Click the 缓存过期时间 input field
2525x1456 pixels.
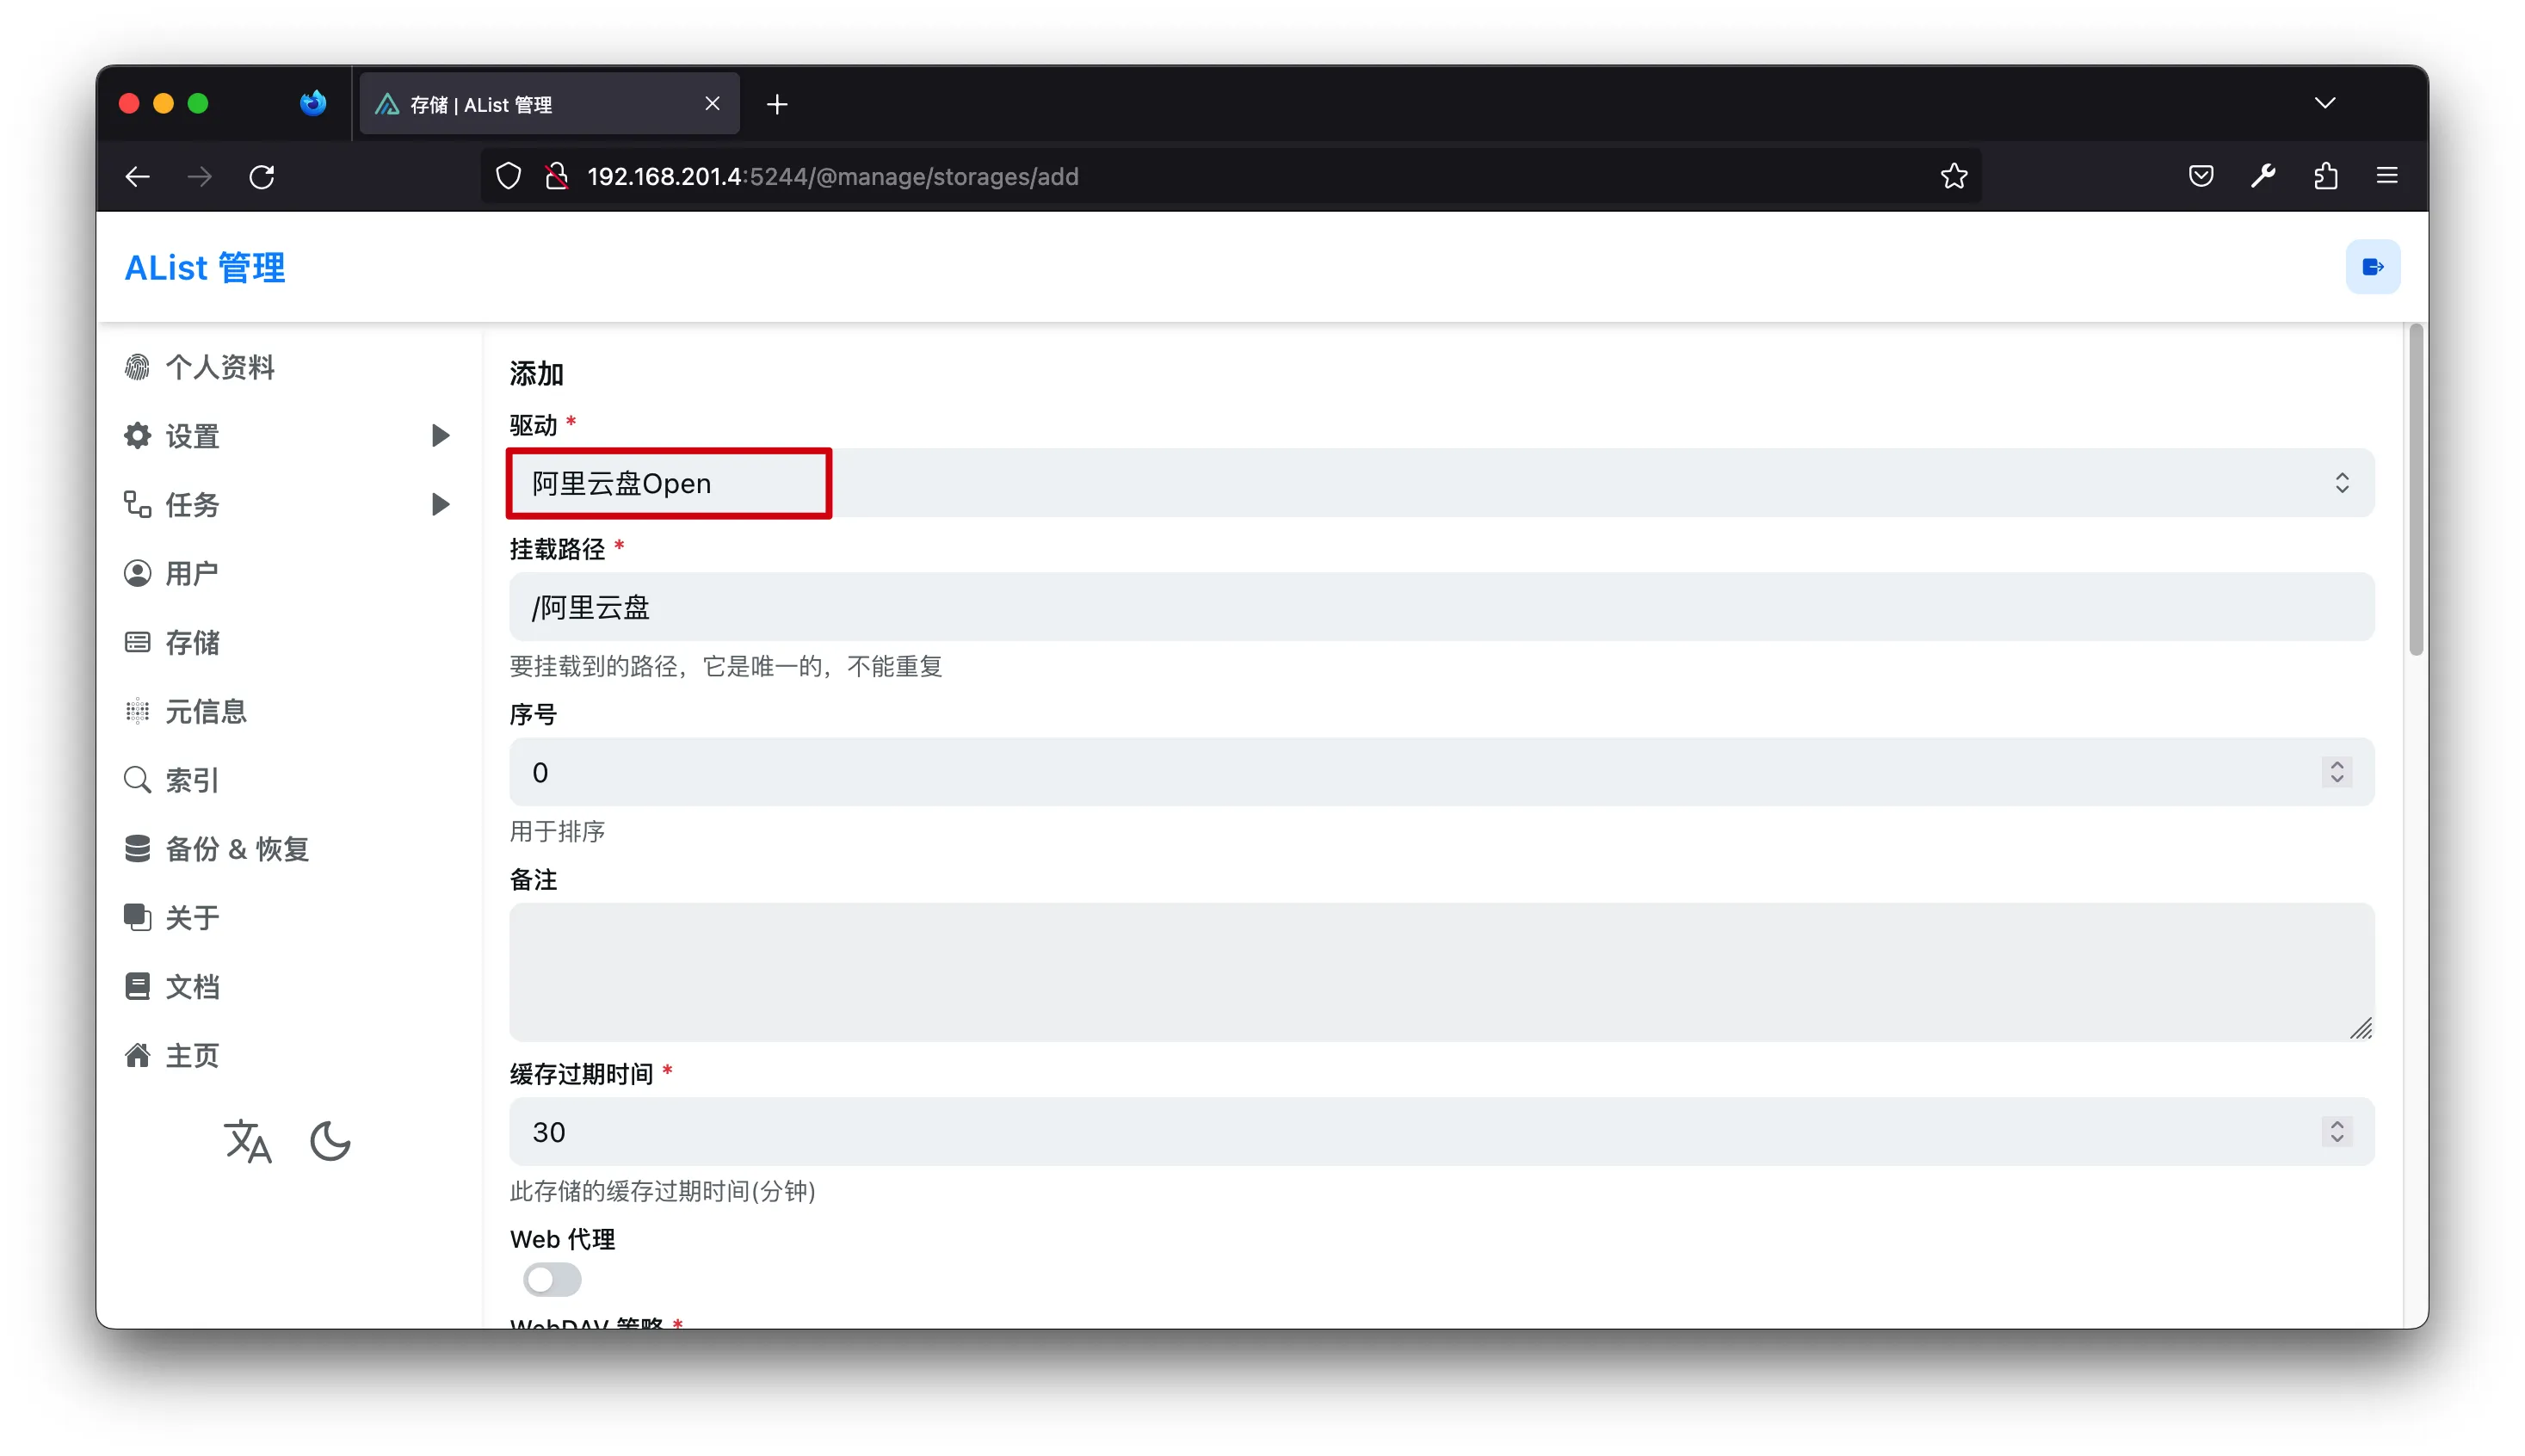point(1441,1131)
